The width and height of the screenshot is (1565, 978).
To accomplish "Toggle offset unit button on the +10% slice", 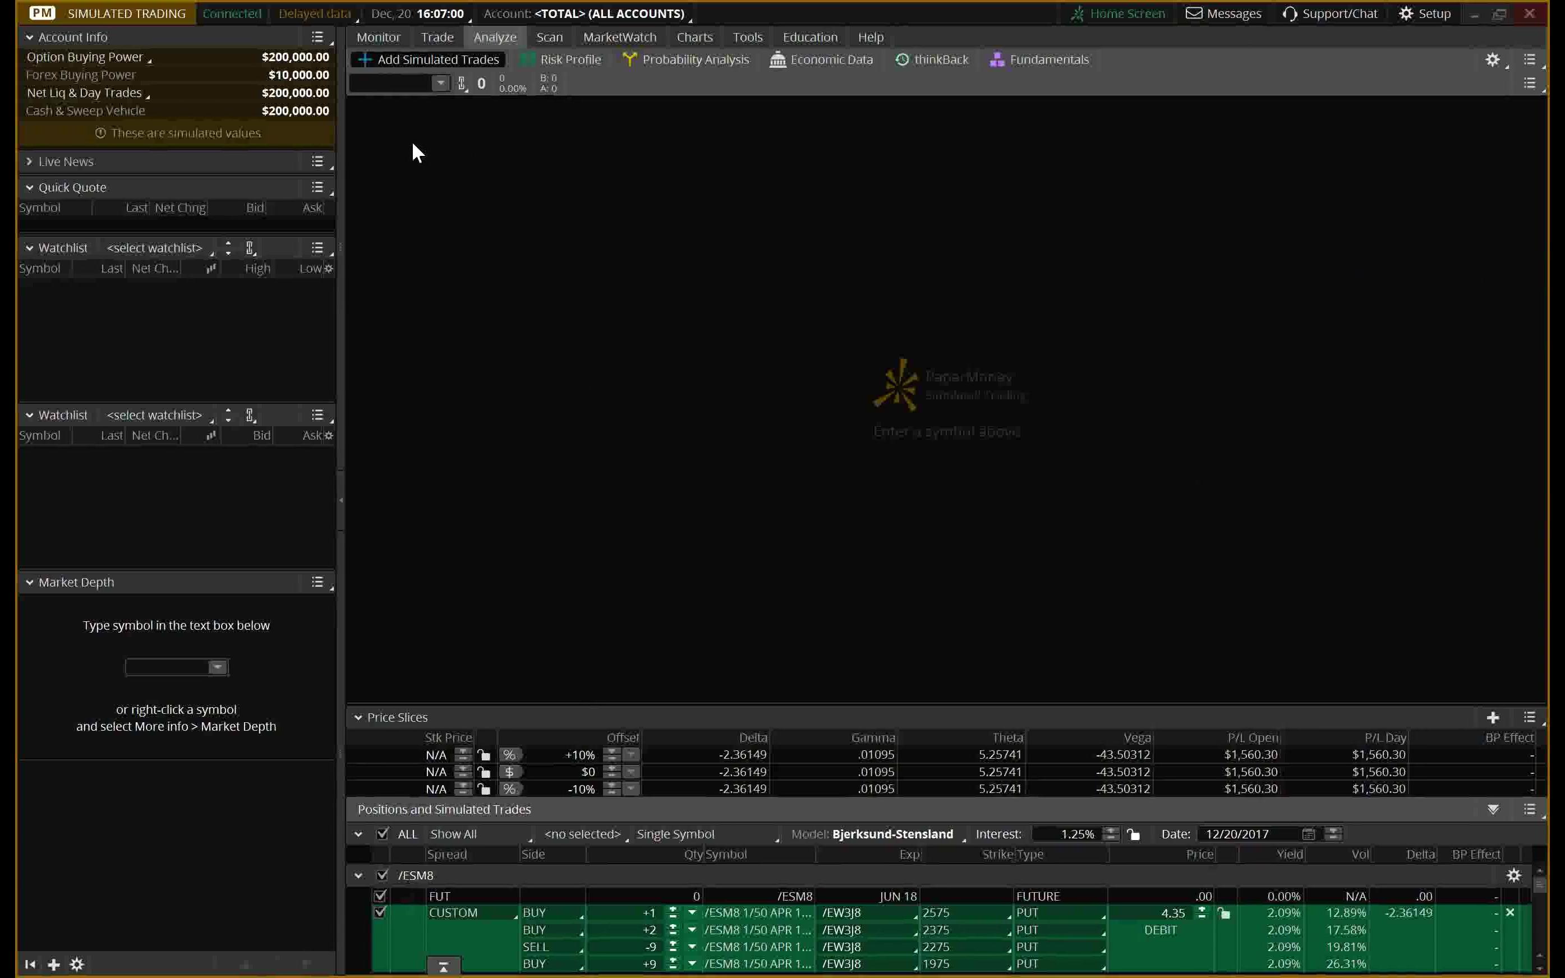I will 510,755.
